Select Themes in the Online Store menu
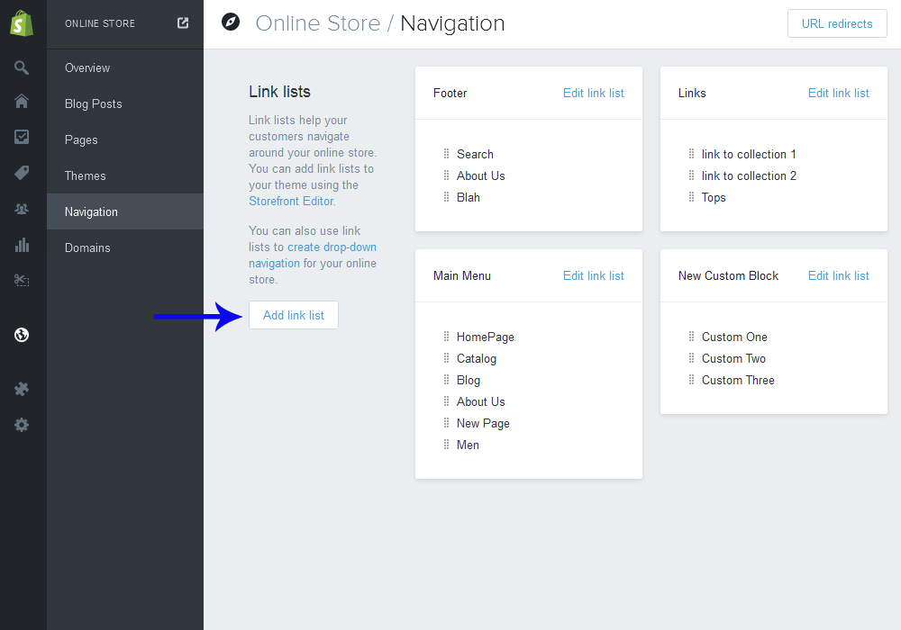901x630 pixels. point(86,175)
